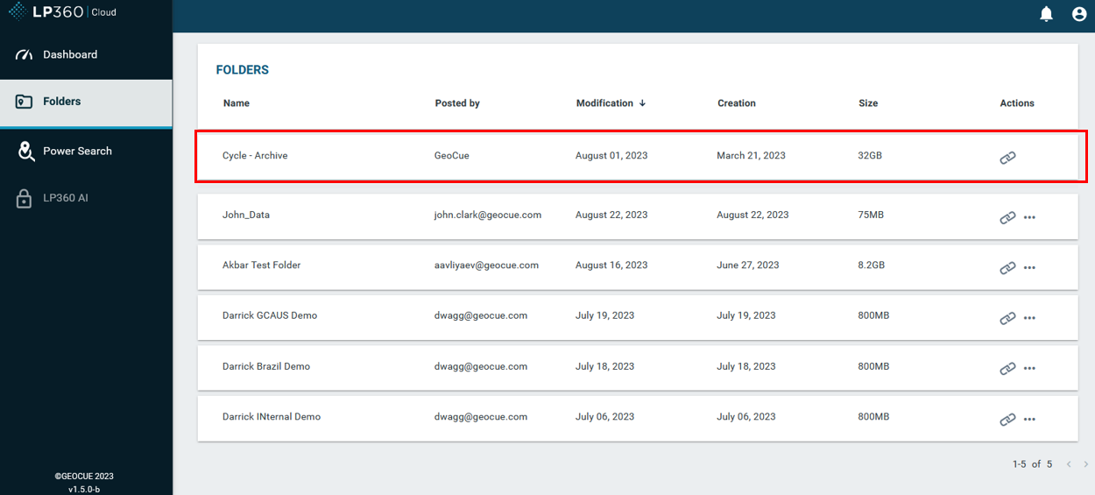1095x495 pixels.
Task: Sort folders by Name column
Action: (x=237, y=103)
